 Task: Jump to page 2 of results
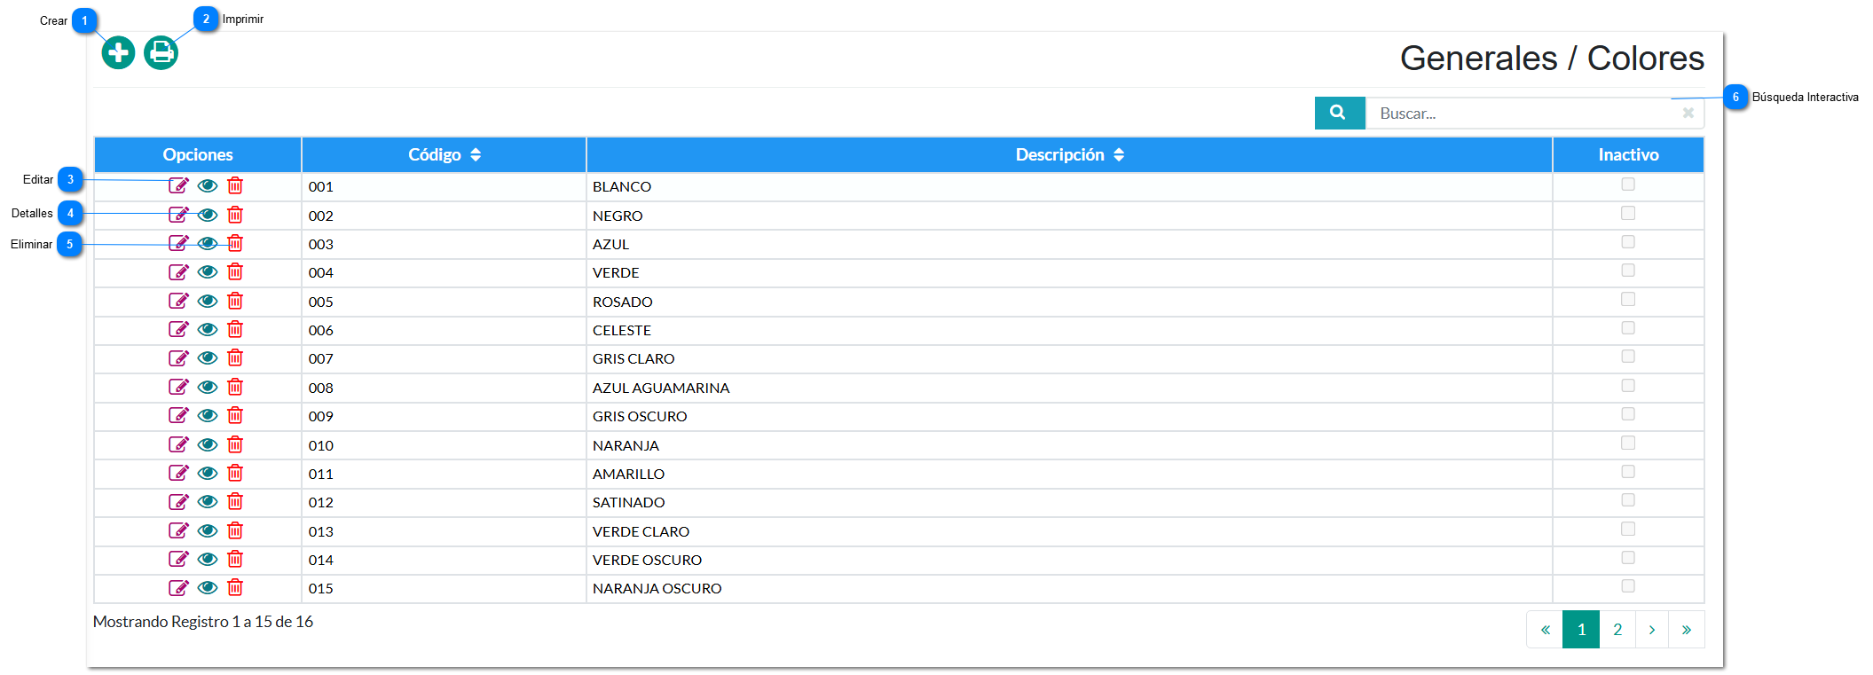[1617, 630]
